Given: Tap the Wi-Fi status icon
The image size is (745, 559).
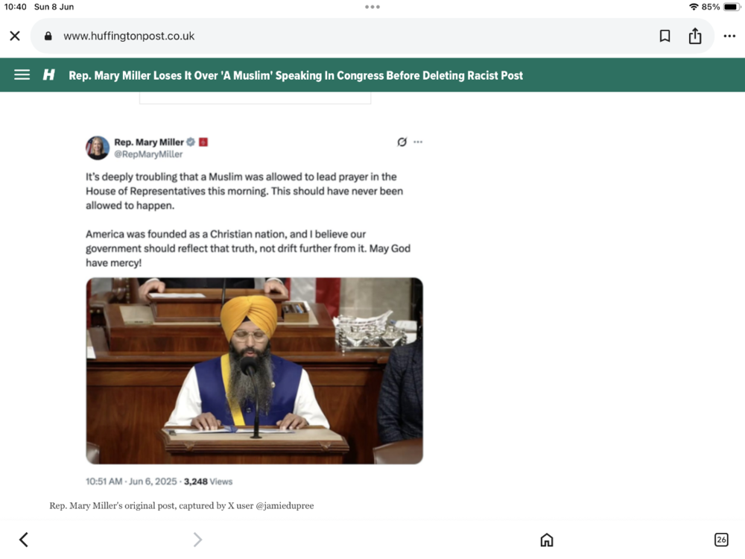Looking at the screenshot, I should pos(694,7).
